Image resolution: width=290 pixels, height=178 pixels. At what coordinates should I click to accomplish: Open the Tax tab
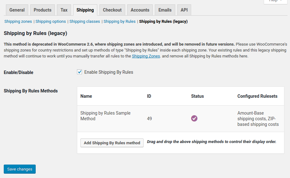[x=64, y=10]
